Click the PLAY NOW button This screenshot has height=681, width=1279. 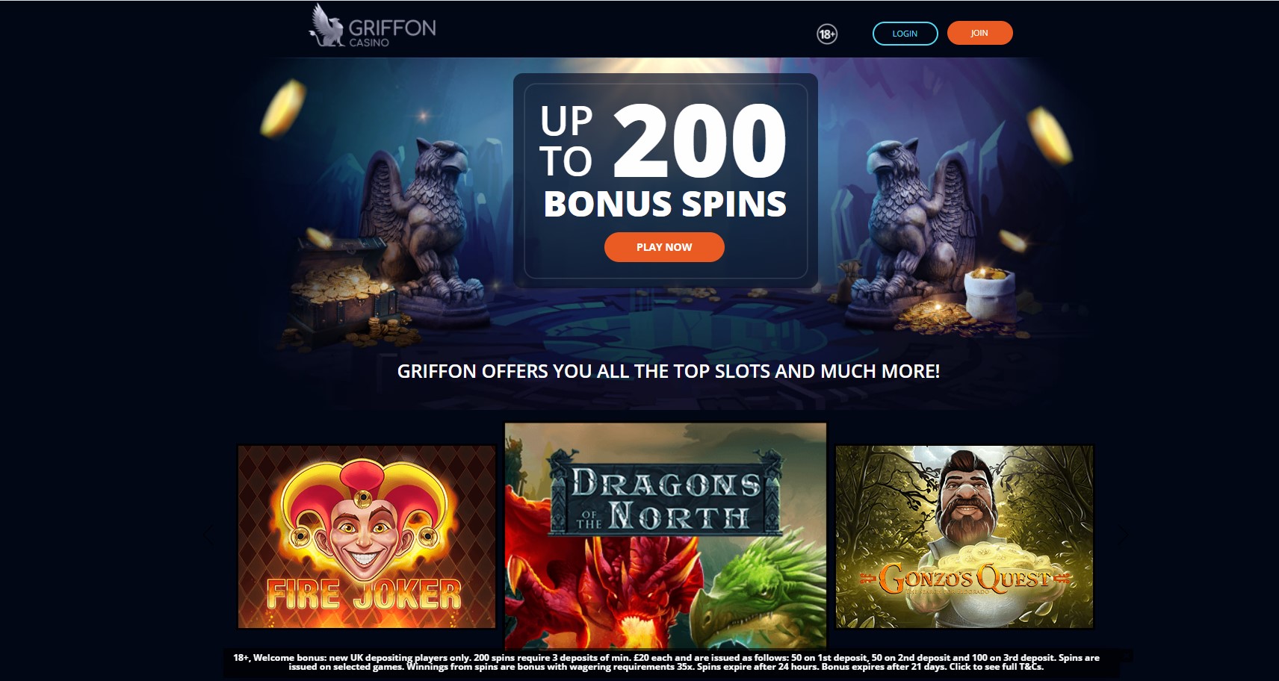point(664,247)
